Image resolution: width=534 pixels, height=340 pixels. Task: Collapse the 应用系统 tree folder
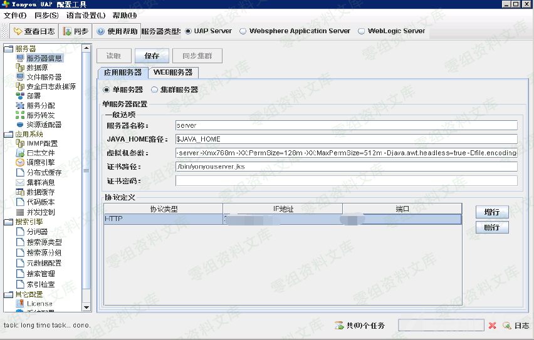[x=8, y=134]
